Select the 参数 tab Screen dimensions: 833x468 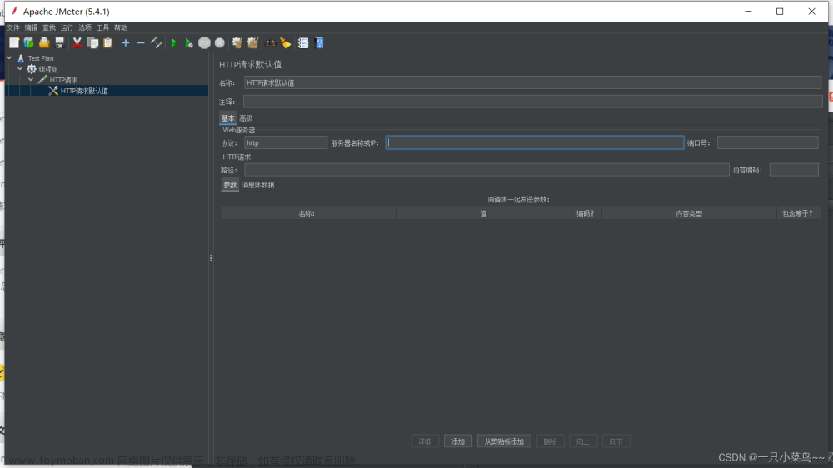click(x=230, y=185)
